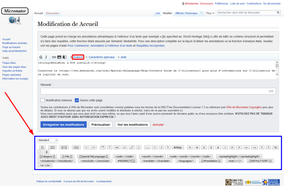
Task: Insert #REDIRECT[[]] markup
Action: (x=126, y=161)
